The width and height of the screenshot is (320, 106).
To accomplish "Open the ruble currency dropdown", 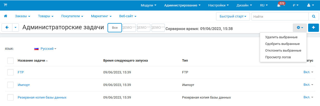I will click(296, 5).
